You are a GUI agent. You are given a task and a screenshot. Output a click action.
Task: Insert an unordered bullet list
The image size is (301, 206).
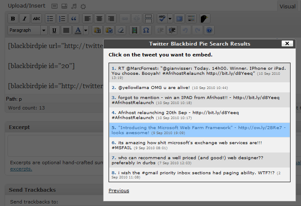pyautogui.click(x=50, y=18)
